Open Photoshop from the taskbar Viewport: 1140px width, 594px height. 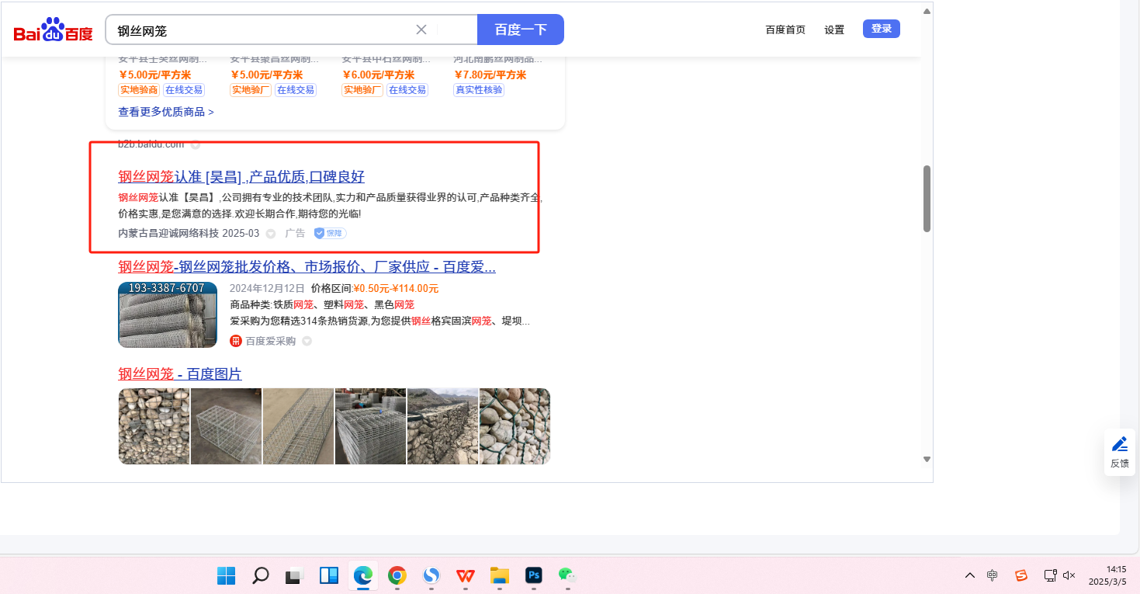[533, 575]
